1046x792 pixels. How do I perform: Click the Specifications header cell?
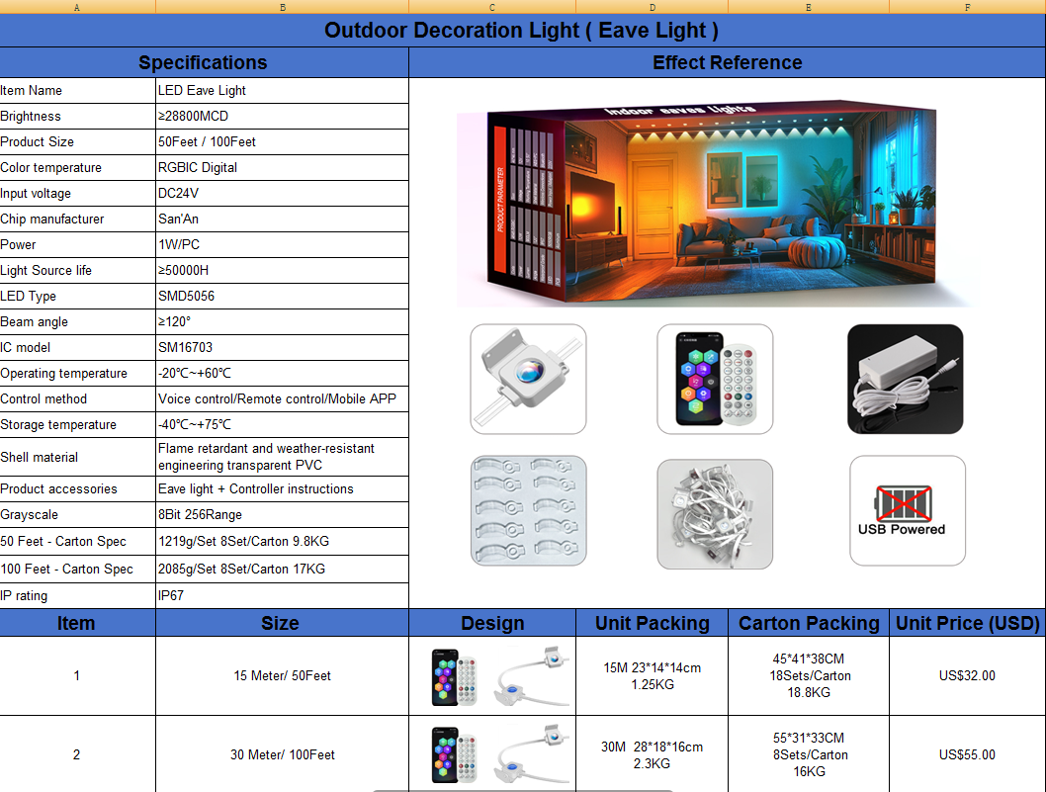tap(205, 61)
